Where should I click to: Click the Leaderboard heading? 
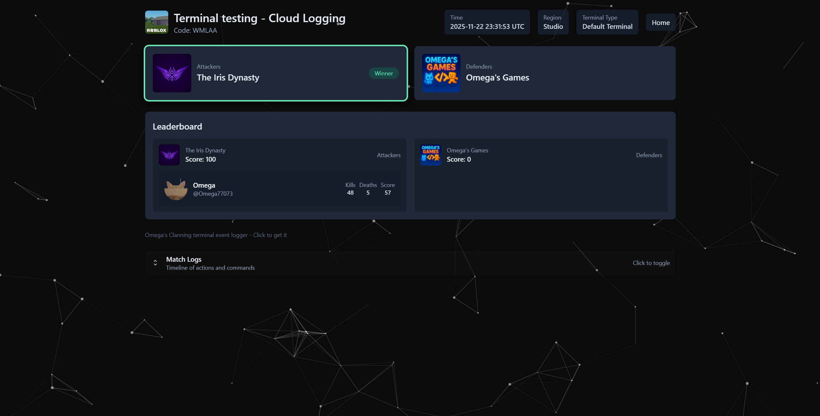point(177,127)
